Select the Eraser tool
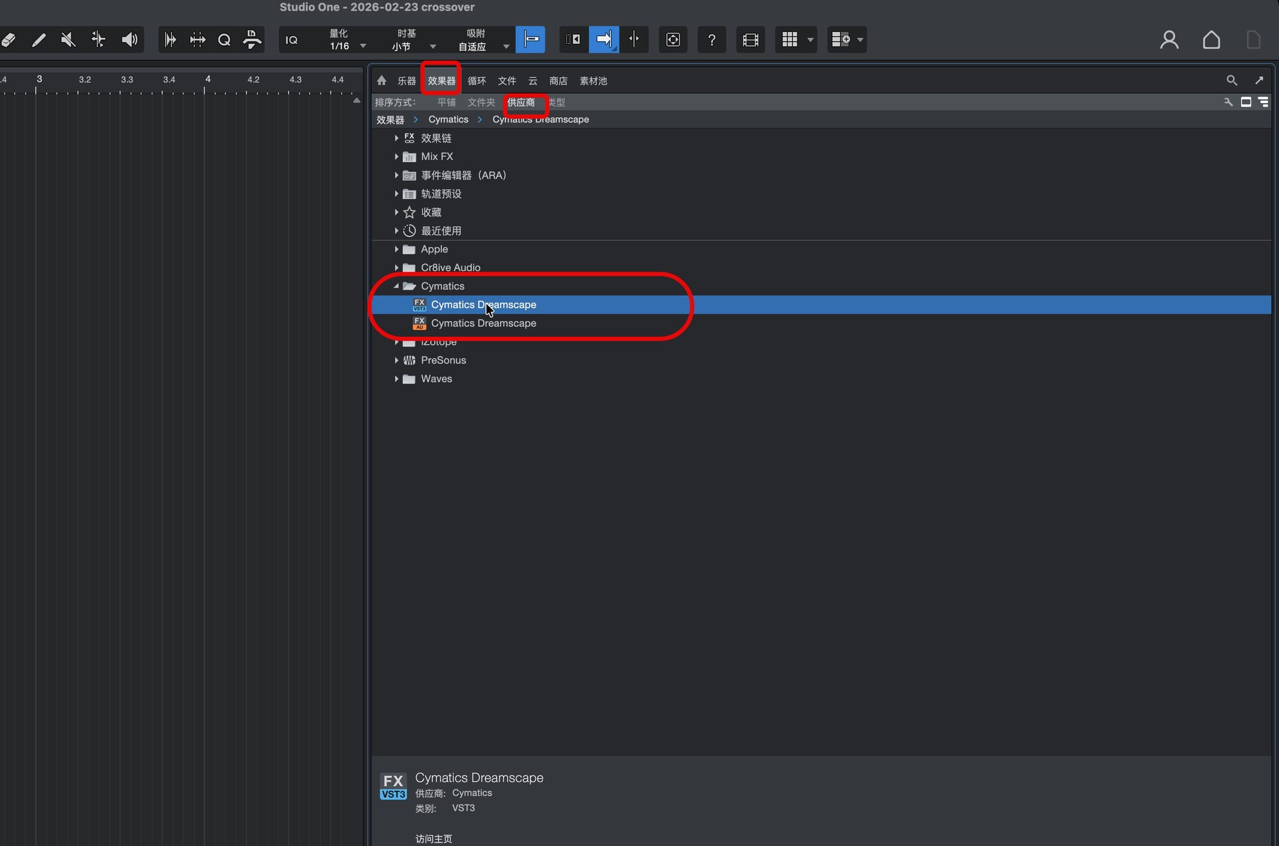 9,40
